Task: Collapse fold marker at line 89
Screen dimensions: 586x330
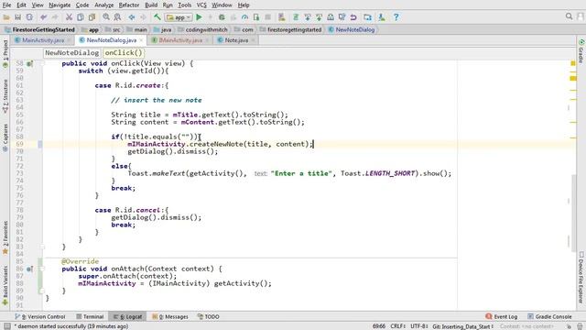Action: pyautogui.click(x=42, y=291)
